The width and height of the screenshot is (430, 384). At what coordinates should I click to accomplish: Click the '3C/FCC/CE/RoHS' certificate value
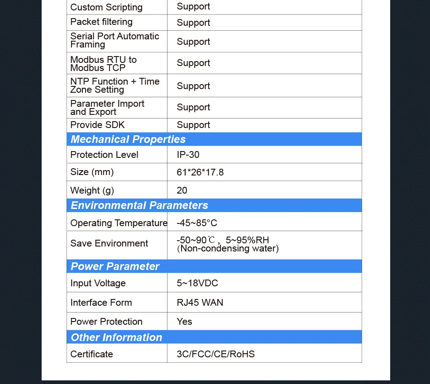(215, 354)
